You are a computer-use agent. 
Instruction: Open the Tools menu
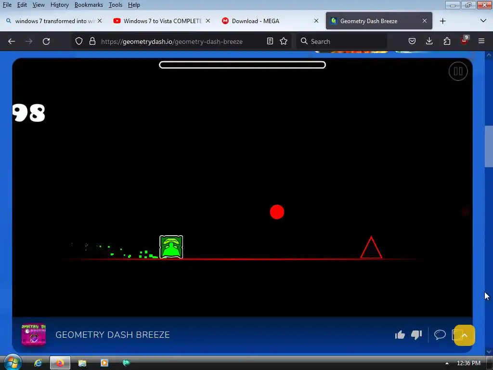point(116,5)
